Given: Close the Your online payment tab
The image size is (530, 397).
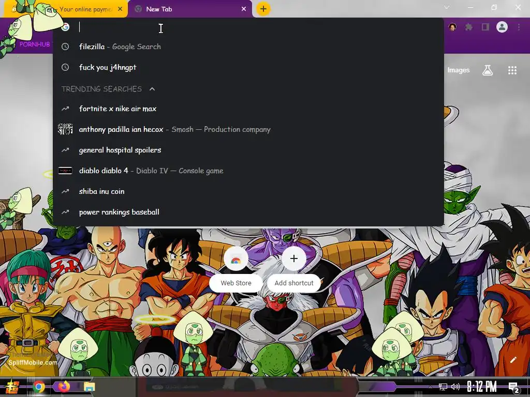Looking at the screenshot, I should (120, 9).
